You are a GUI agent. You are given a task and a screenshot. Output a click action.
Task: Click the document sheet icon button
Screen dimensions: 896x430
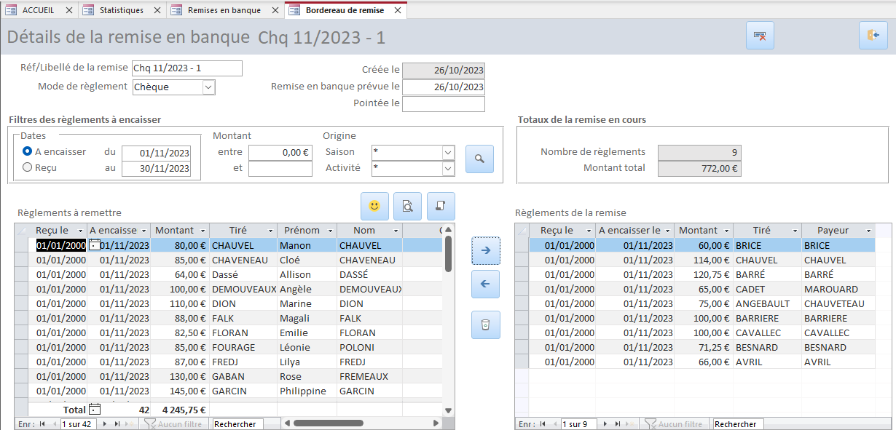click(441, 207)
